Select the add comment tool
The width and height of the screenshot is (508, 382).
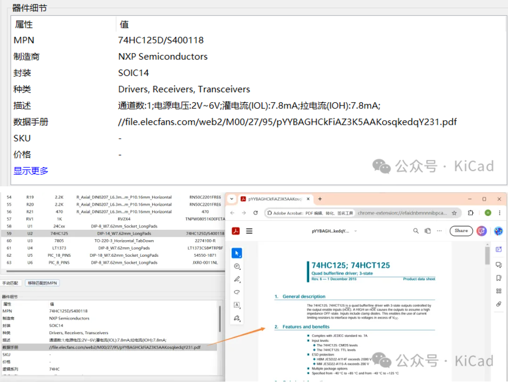tap(237, 266)
